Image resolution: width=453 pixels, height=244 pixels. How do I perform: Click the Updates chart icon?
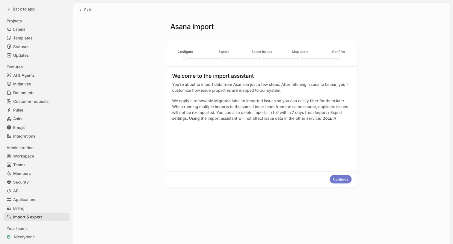[x=9, y=55]
